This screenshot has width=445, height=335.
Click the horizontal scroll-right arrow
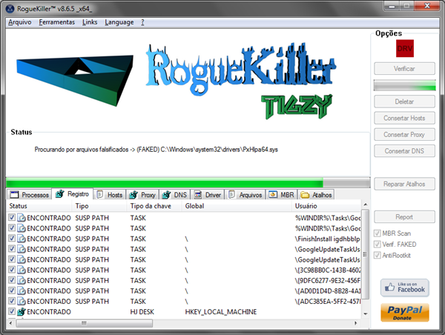tap(355, 323)
